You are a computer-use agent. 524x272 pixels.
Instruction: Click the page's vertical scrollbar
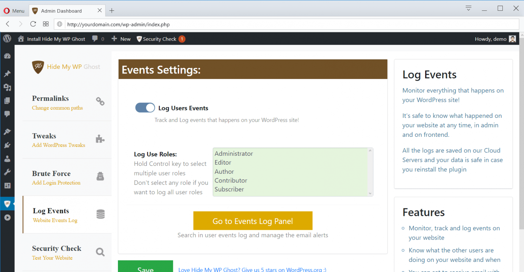point(521,131)
